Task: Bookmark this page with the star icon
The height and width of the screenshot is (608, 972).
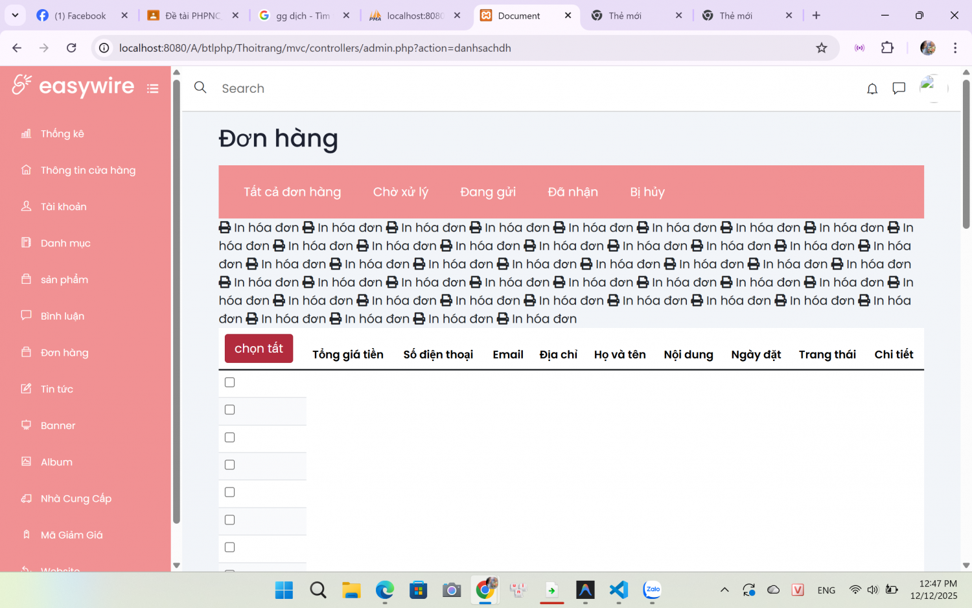Action: tap(822, 48)
